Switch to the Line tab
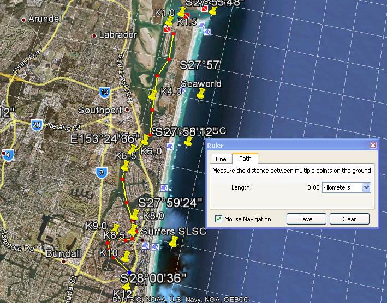This screenshot has width=387, height=303. [221, 159]
